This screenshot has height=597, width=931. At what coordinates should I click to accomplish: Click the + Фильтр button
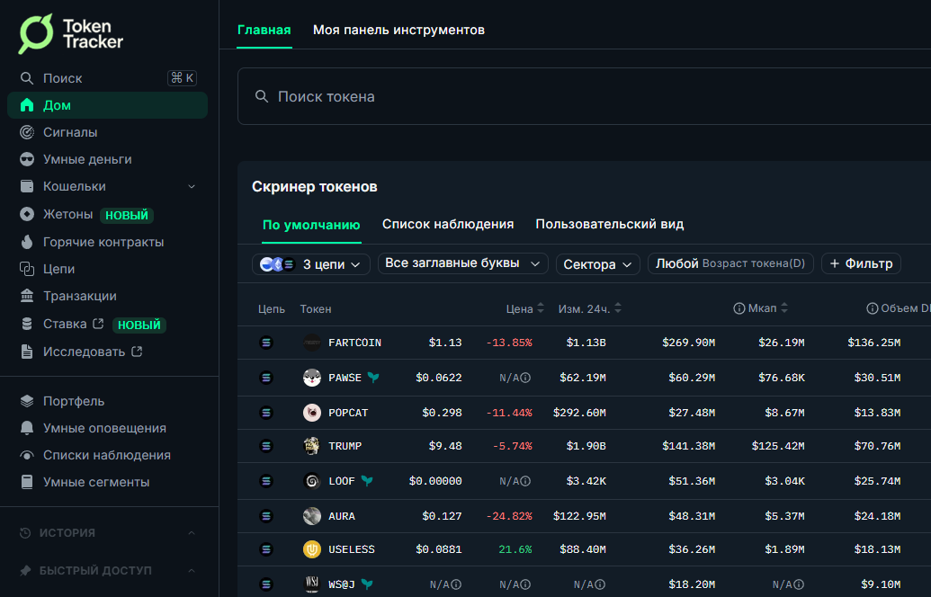(x=861, y=263)
